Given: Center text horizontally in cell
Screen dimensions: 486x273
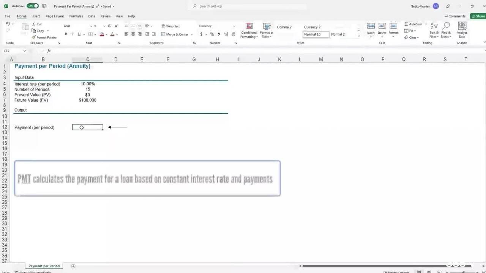Looking at the screenshot, I should [x=133, y=34].
